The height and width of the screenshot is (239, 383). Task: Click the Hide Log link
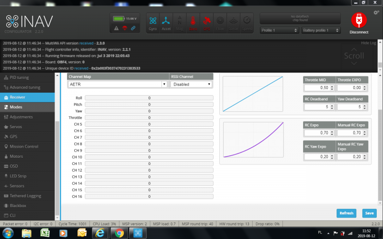click(x=369, y=43)
